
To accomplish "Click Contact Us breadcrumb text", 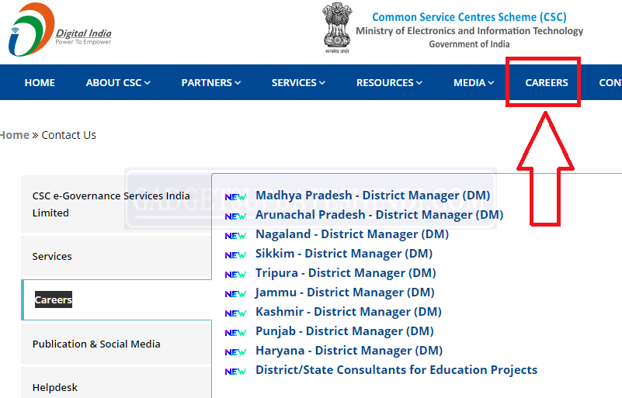I will tap(68, 135).
